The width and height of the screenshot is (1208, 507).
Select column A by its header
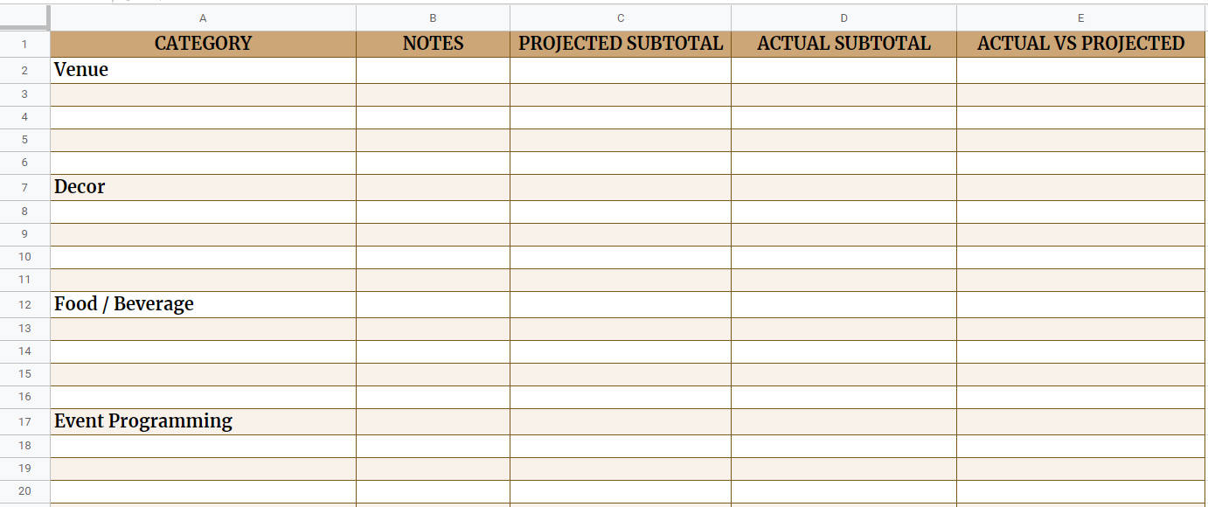[x=203, y=17]
